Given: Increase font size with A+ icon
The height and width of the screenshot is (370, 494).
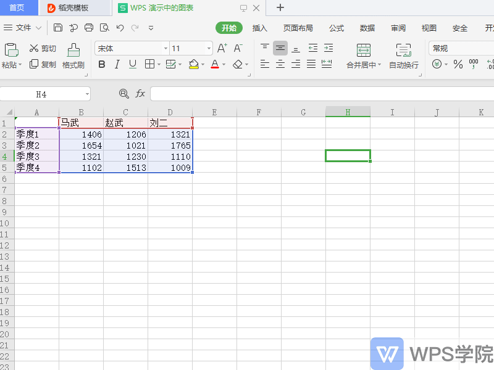Looking at the screenshot, I should [x=222, y=48].
